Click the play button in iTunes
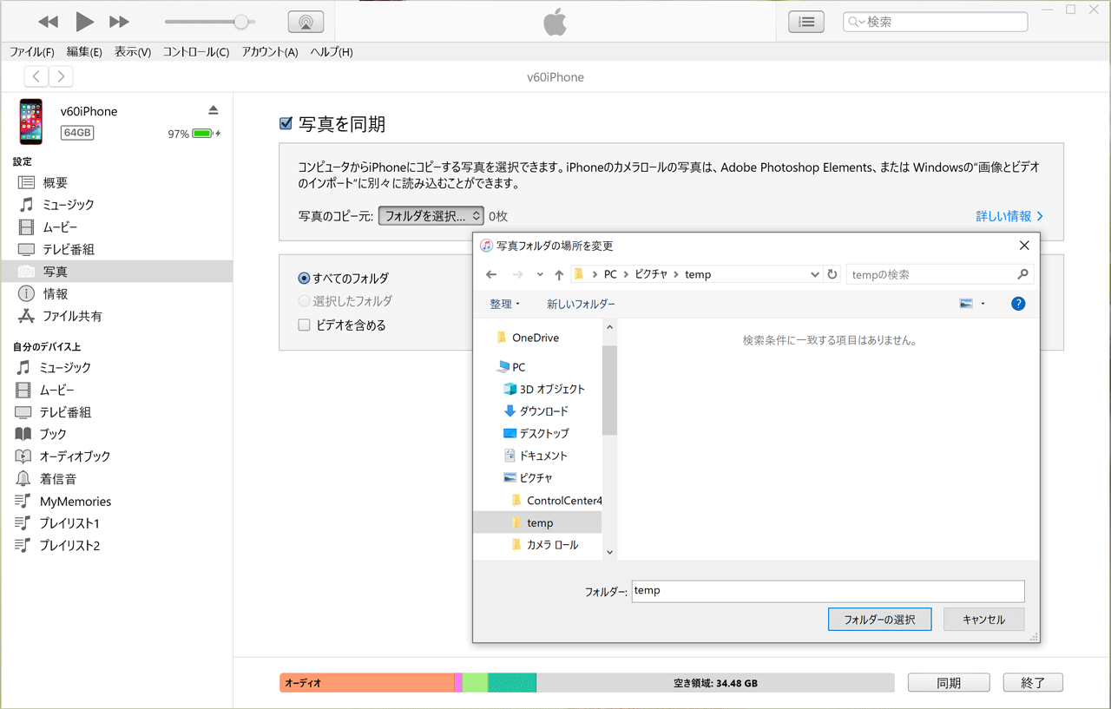The height and width of the screenshot is (709, 1111). tap(84, 22)
